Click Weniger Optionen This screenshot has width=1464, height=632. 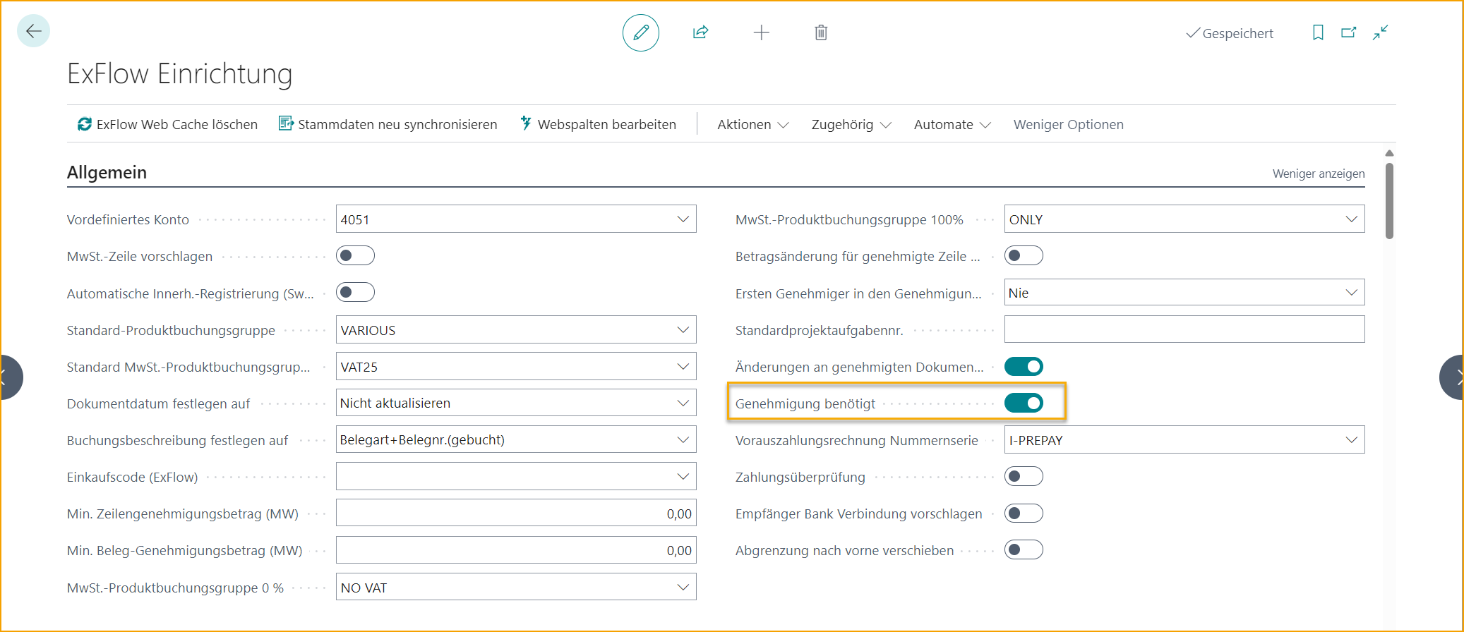[1068, 124]
